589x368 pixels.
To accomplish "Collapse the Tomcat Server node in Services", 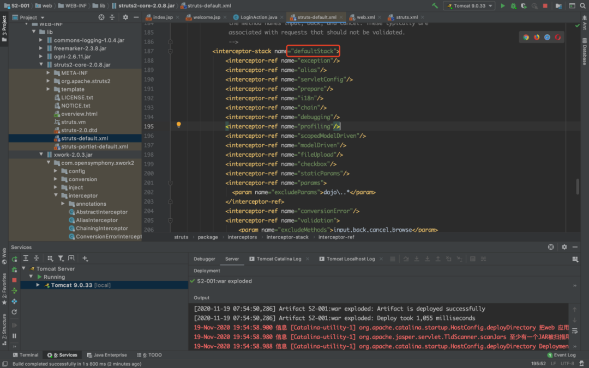I will pos(23,268).
